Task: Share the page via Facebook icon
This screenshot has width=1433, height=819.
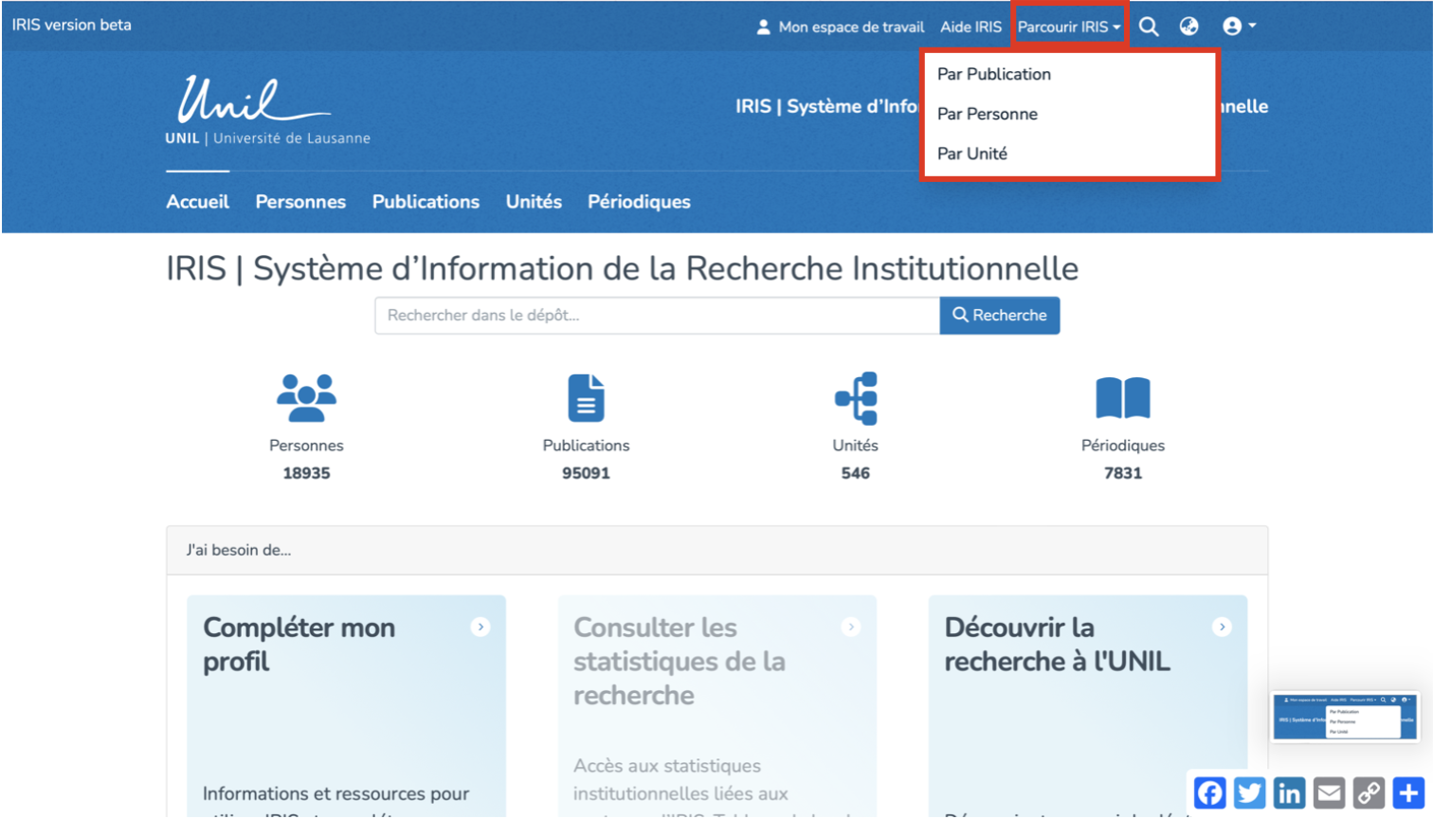Action: tap(1209, 792)
